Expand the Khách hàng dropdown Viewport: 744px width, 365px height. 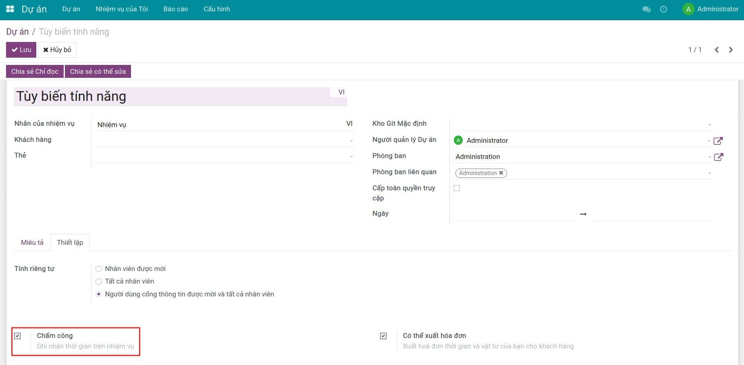pos(351,141)
